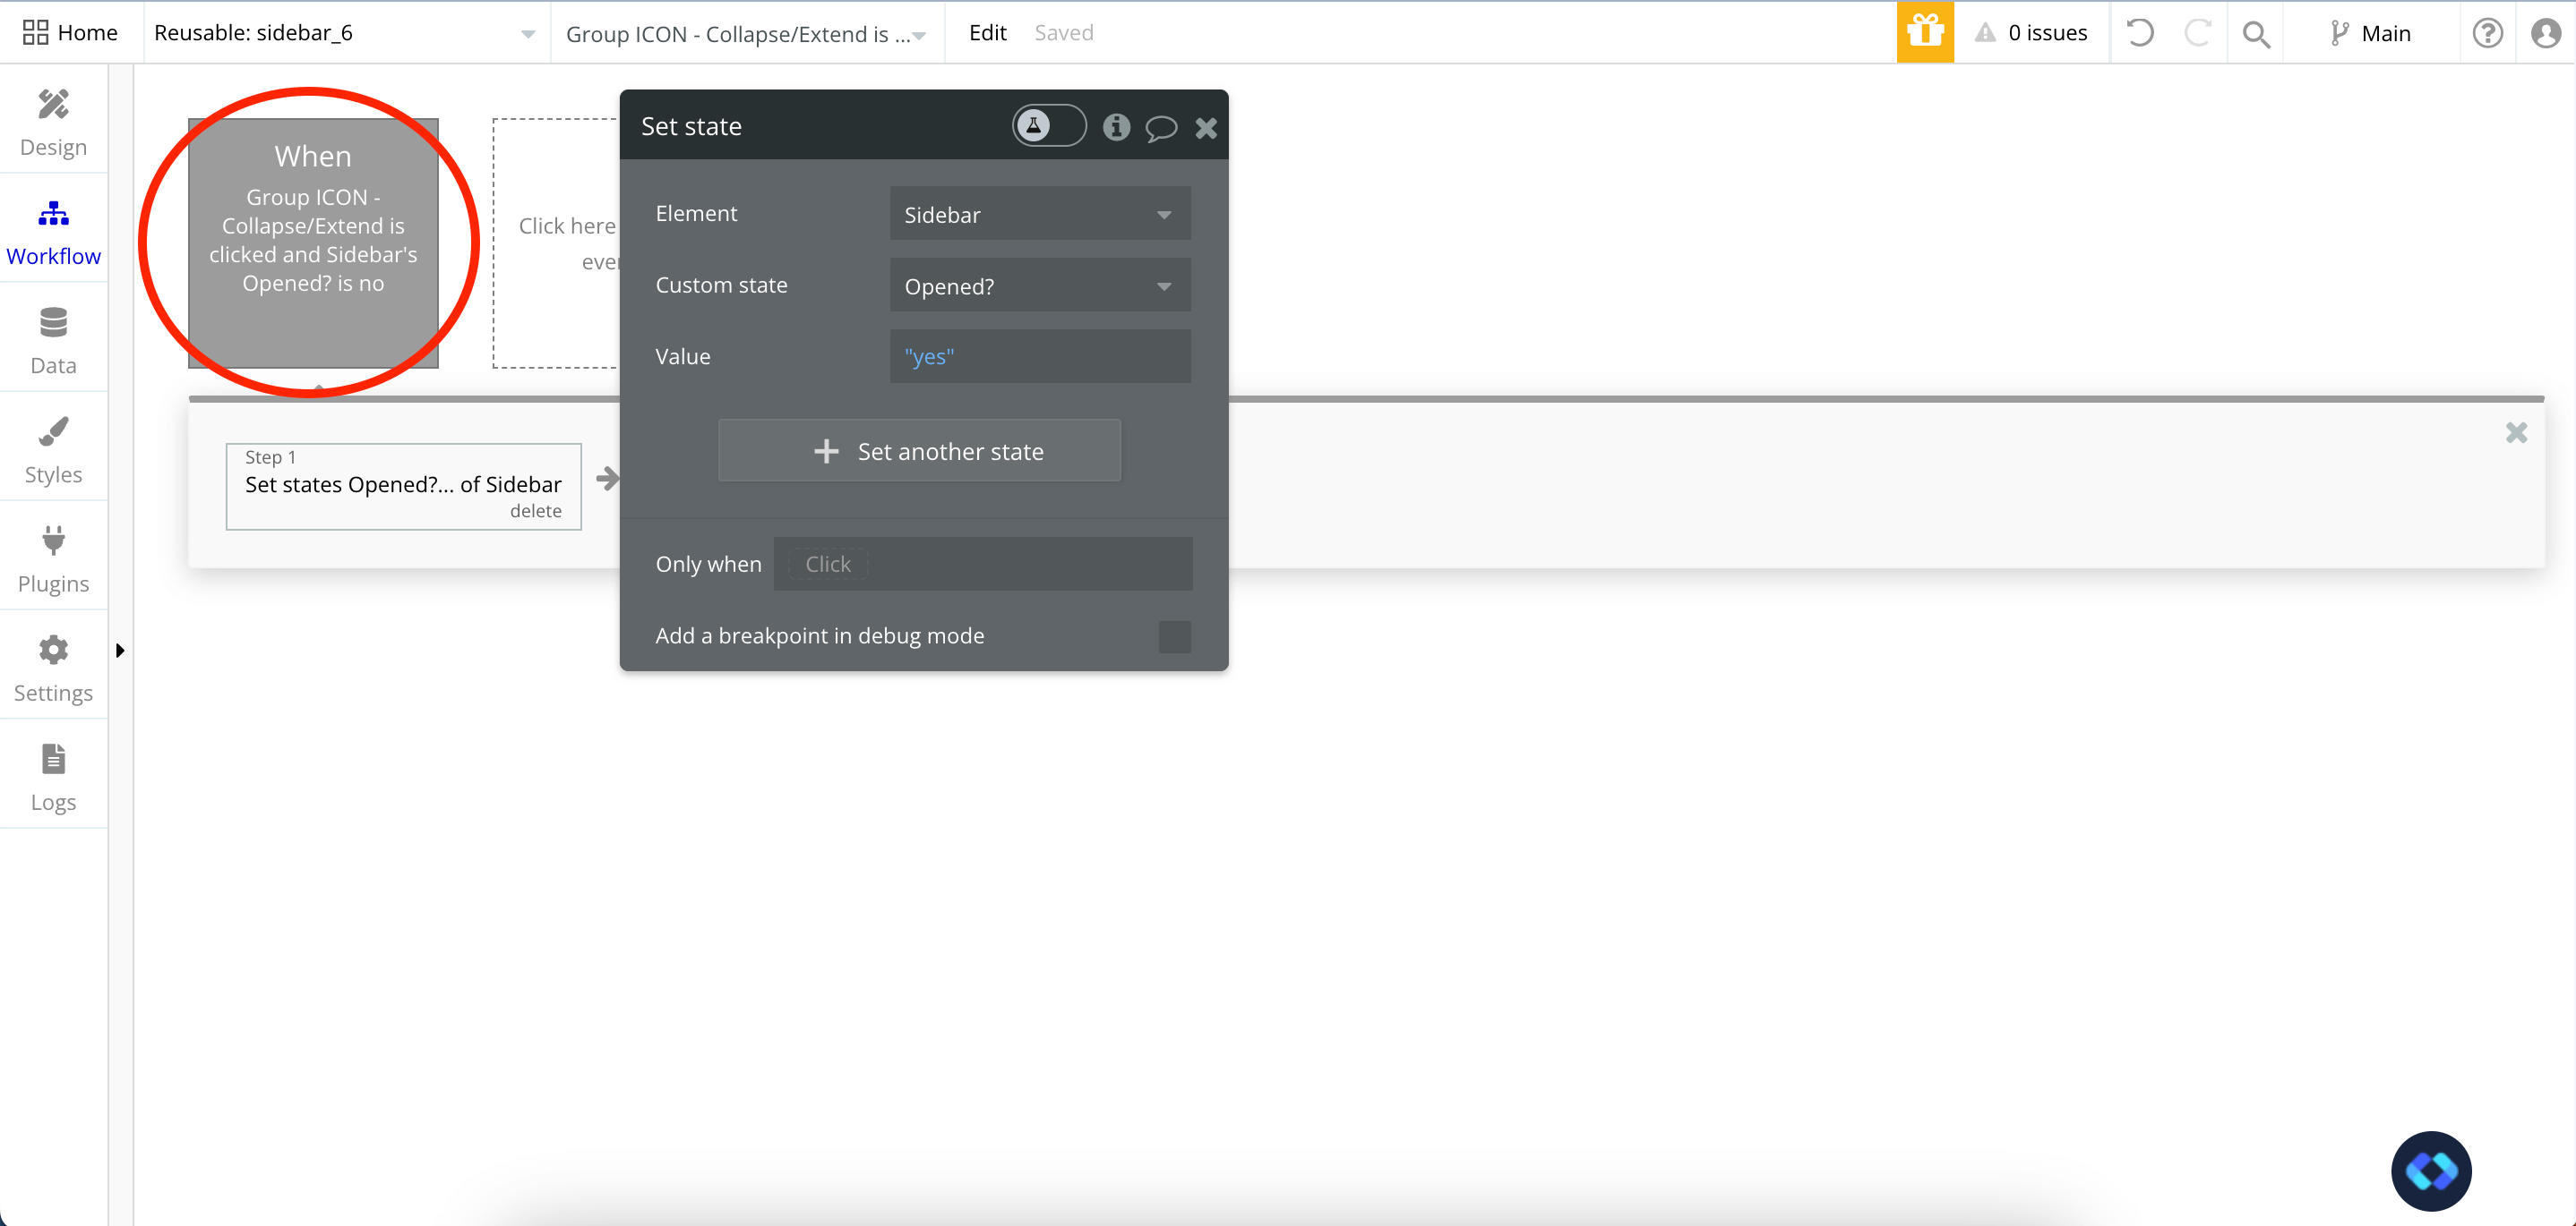Open the Styles panel
Image resolution: width=2576 pixels, height=1226 pixels.
tap(53, 447)
